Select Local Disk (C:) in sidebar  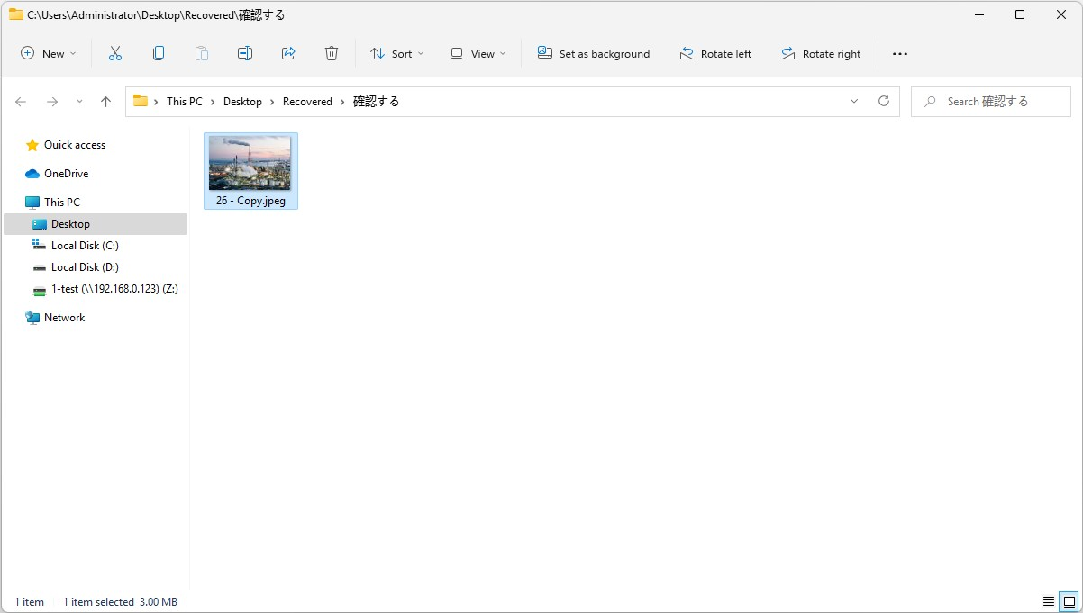[85, 246]
